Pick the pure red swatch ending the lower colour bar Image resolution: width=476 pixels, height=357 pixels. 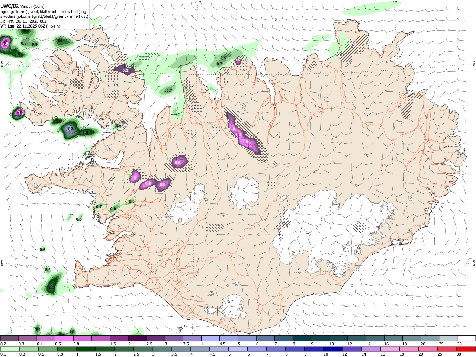point(466,349)
